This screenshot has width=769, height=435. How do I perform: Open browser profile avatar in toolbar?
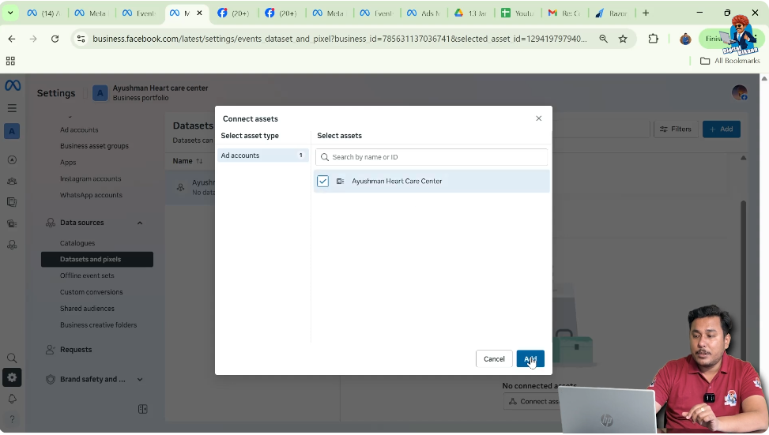[685, 39]
